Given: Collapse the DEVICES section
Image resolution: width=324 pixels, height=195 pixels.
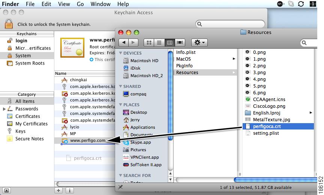Looking at the screenshot, I should (x=120, y=53).
